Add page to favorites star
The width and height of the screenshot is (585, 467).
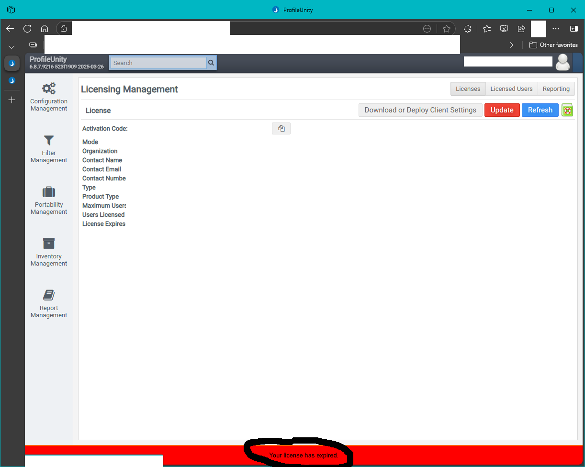coord(447,29)
